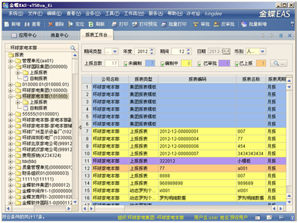Click the 打印 (Print) toolbar icon
Image resolution: width=298 pixels, height=223 pixels.
coord(114,24)
